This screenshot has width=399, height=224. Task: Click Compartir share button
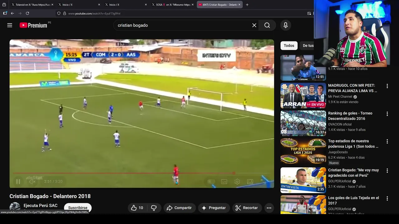click(x=179, y=208)
